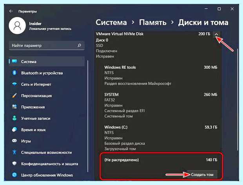Close the Параметры window
The height and width of the screenshot is (185, 243).
pyautogui.click(x=232, y=9)
